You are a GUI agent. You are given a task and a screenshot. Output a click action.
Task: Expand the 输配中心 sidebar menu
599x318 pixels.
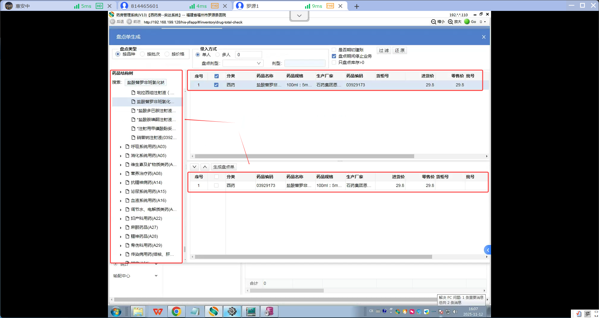click(x=135, y=276)
